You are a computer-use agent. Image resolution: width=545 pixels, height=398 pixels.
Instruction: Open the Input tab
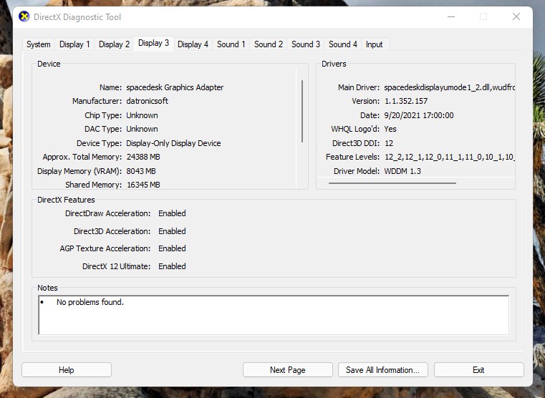click(x=375, y=44)
